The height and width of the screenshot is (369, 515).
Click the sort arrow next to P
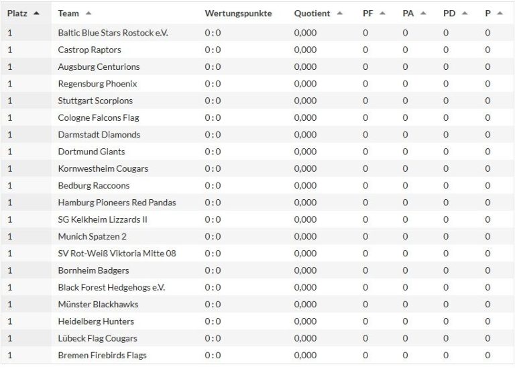pyautogui.click(x=499, y=13)
